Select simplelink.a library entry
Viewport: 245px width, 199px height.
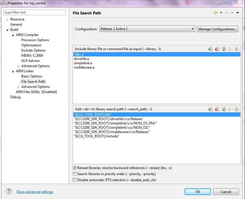pos(157,63)
